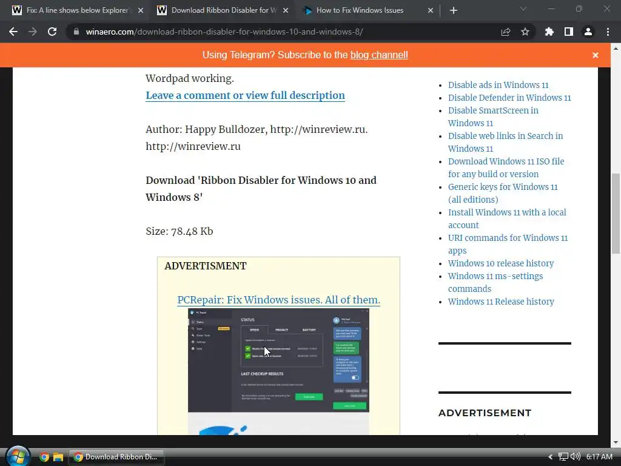
Task: Open the volume speaker tray icon
Action: [575, 457]
